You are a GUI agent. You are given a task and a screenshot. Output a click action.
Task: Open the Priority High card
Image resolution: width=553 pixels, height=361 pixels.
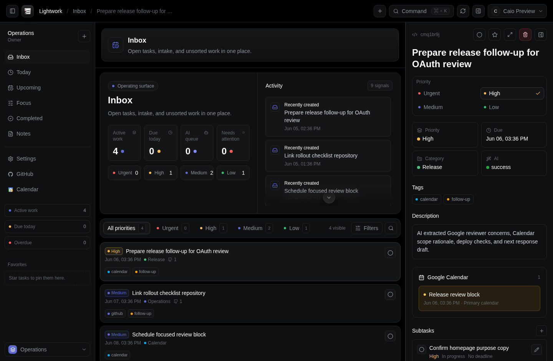tap(445, 135)
